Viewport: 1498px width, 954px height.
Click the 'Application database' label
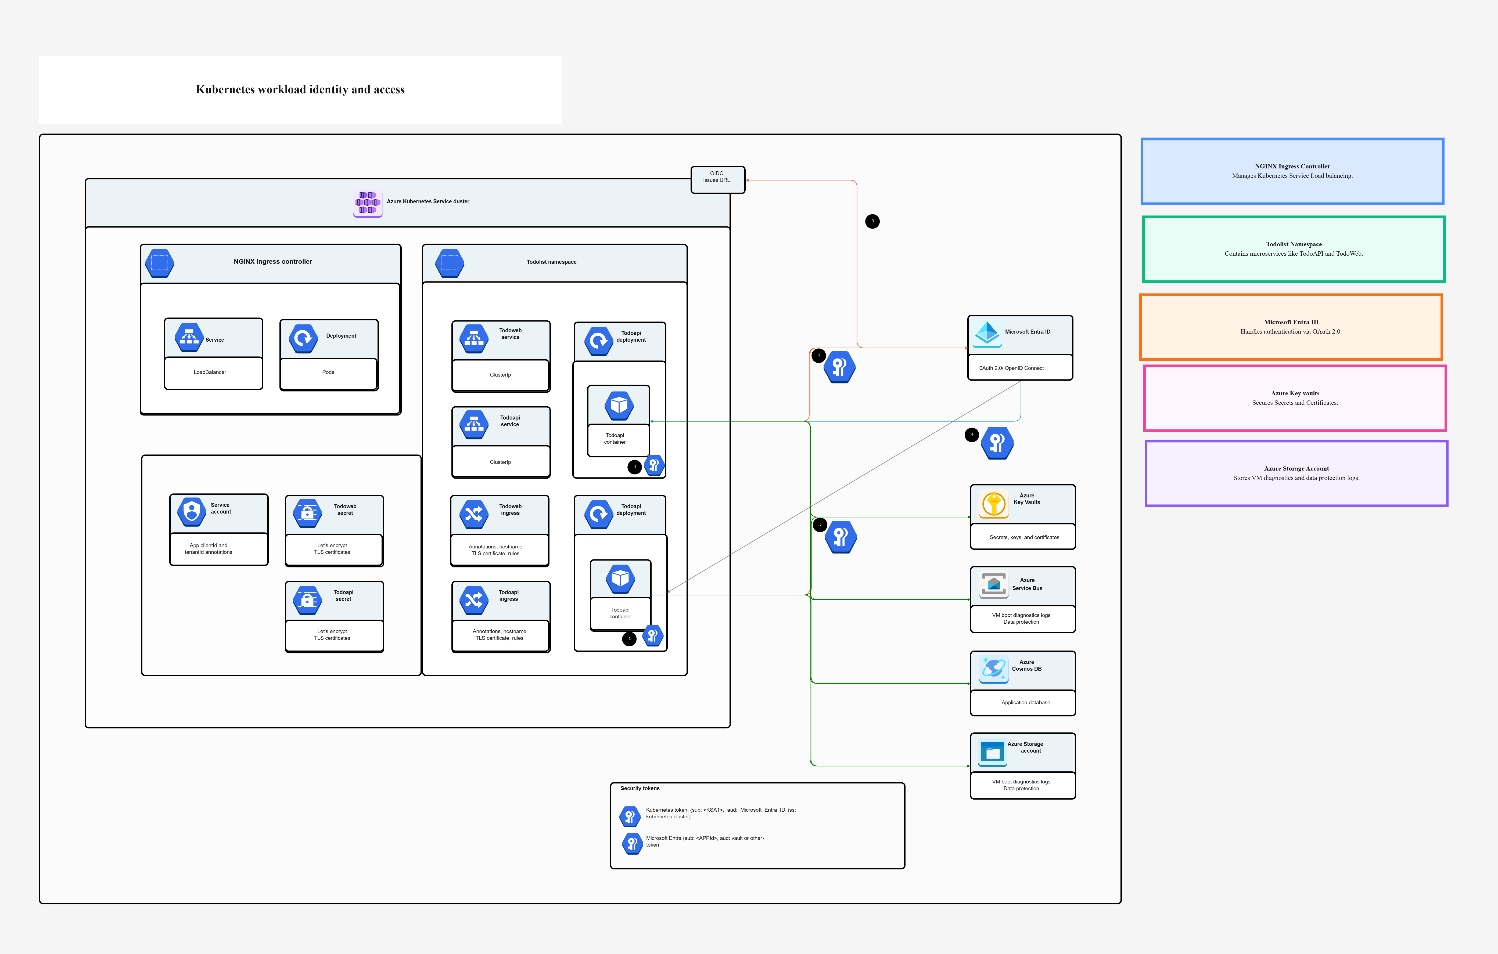tap(1026, 703)
